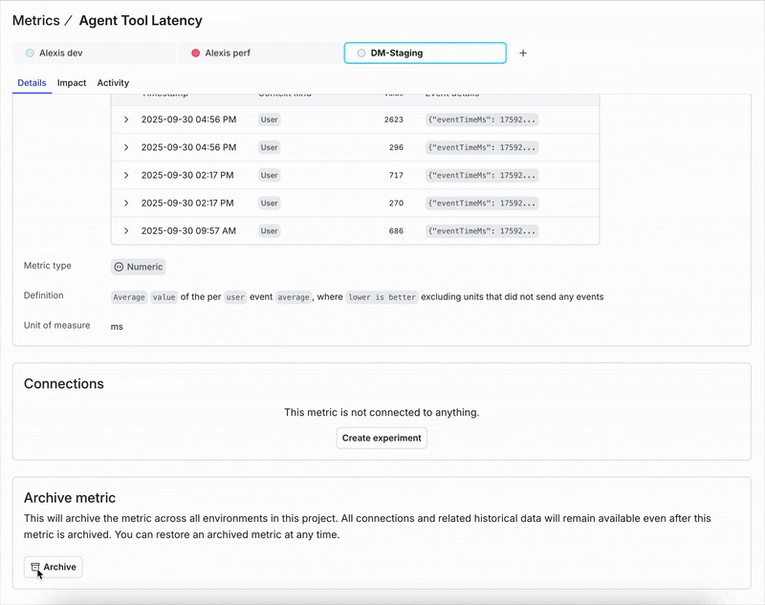Screen dimensions: 765x605
Task: Open the Impact tab
Action: pyautogui.click(x=72, y=83)
